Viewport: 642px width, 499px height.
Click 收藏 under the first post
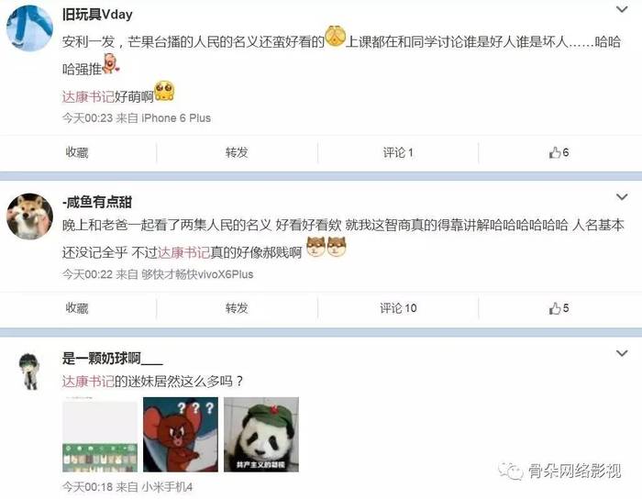pyautogui.click(x=77, y=152)
